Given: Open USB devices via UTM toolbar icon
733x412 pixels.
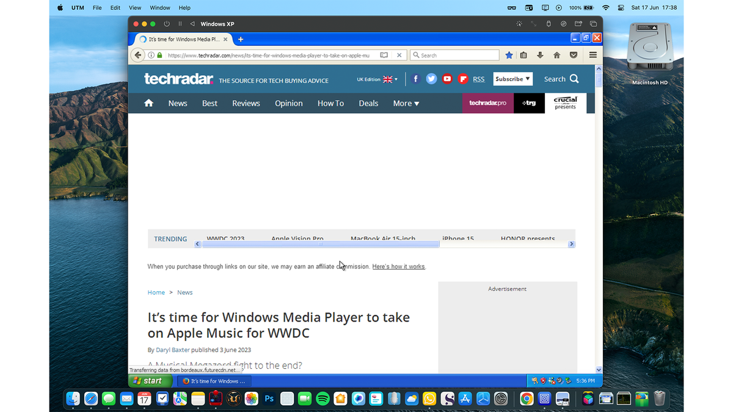Looking at the screenshot, I should pyautogui.click(x=549, y=24).
